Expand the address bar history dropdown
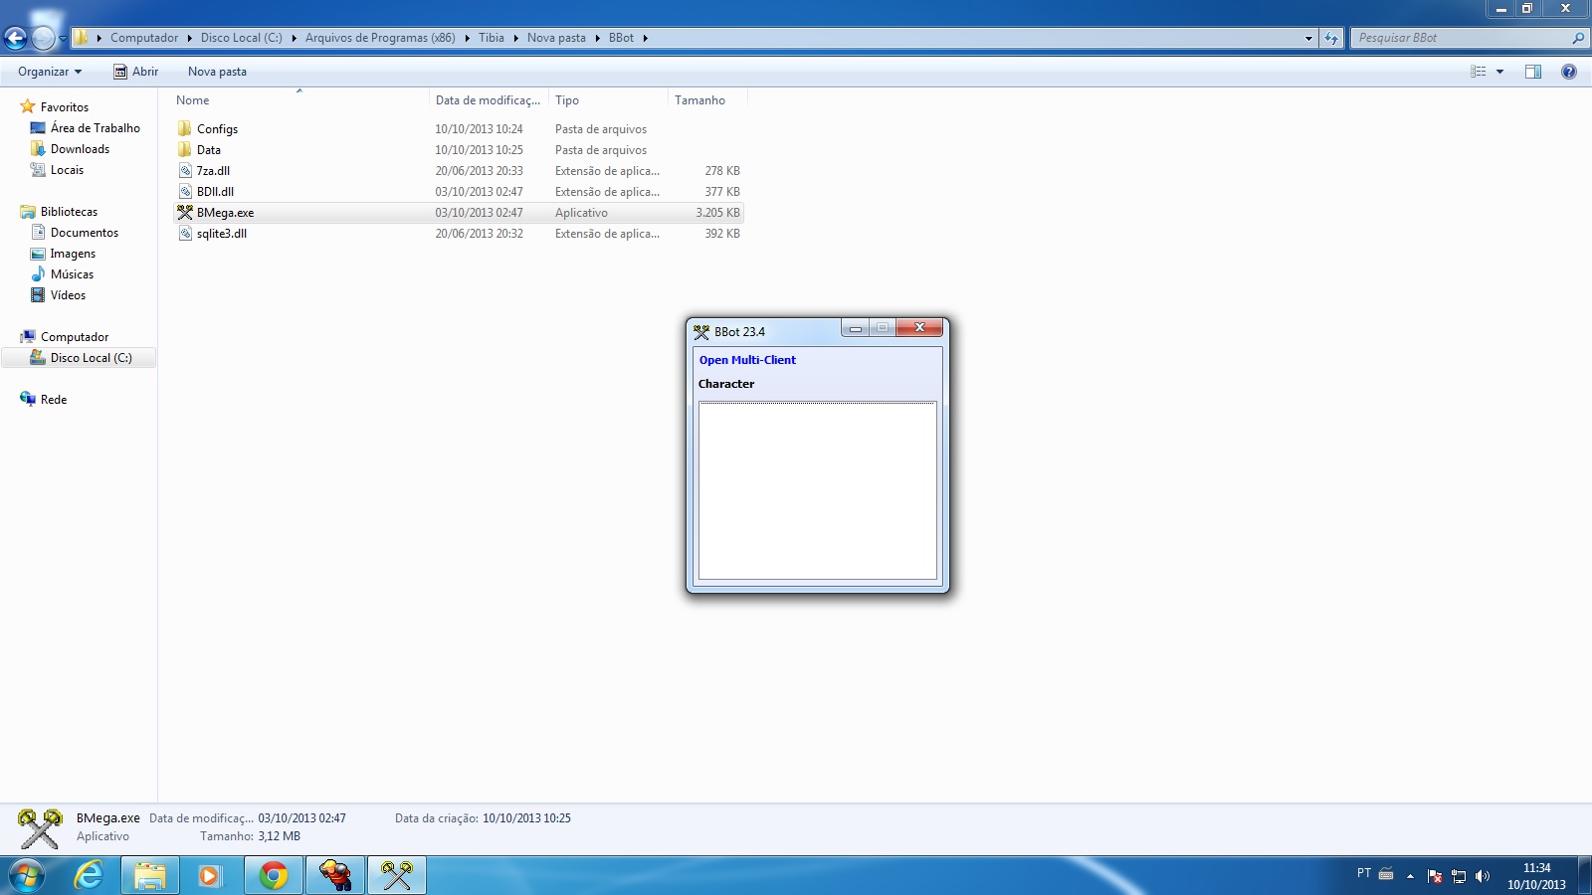The height and width of the screenshot is (895, 1592). (x=1308, y=38)
